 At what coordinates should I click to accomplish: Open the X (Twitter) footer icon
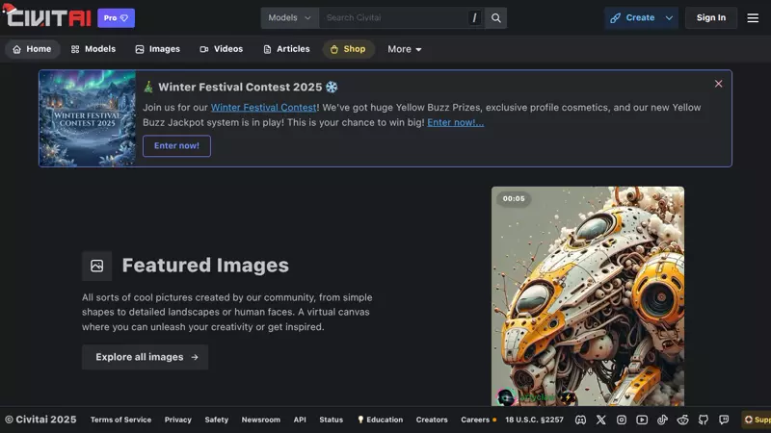(x=601, y=420)
